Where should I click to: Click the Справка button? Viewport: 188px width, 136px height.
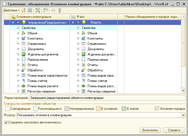coord(174,130)
